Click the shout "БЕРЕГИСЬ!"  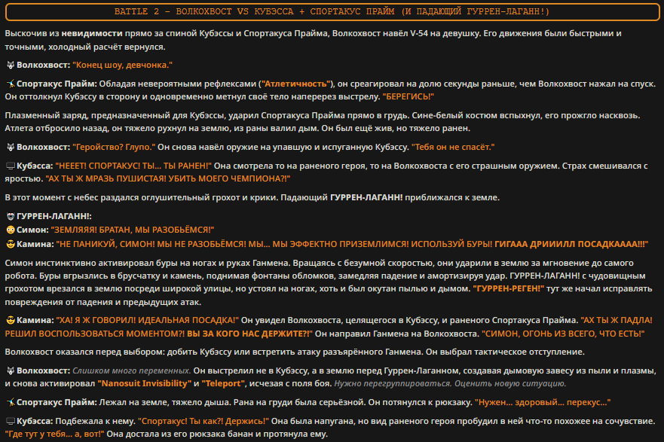[x=408, y=96]
